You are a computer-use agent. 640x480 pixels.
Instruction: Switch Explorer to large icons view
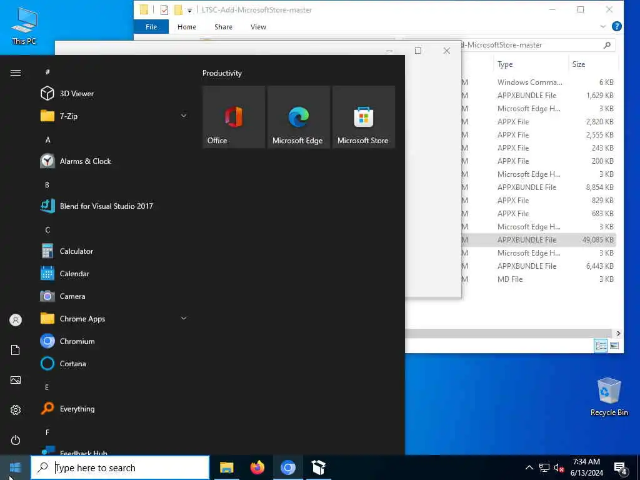(614, 346)
